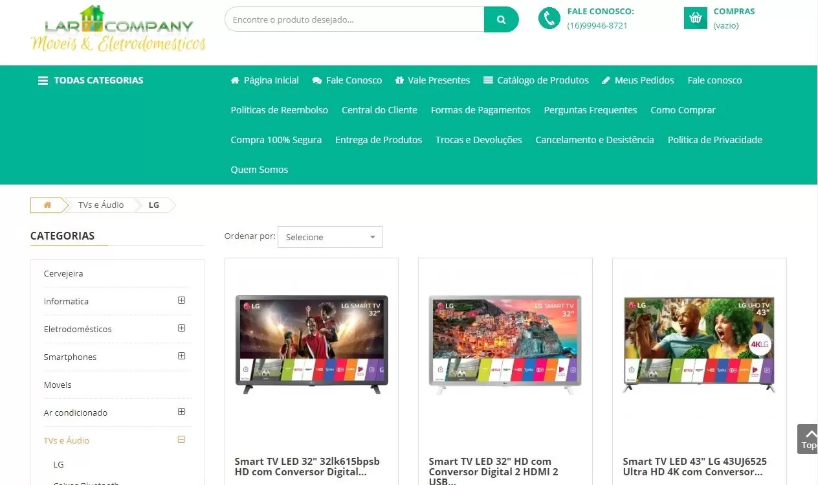
Task: Open Politicas de Reembolso link
Action: 280,110
